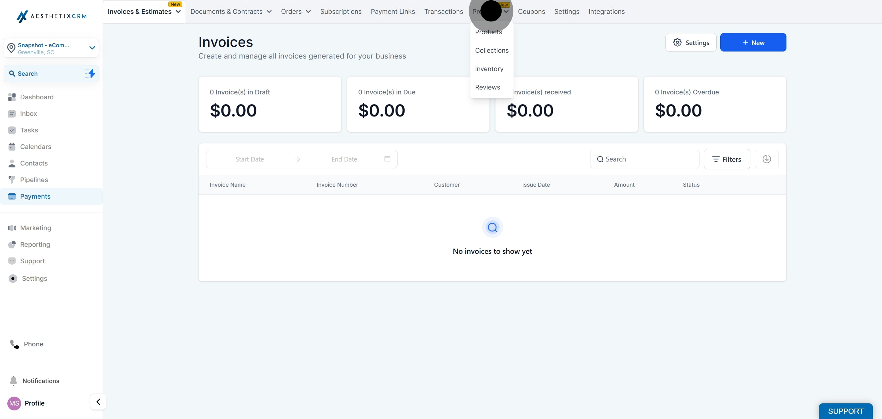
Task: Switch to the Transactions tab
Action: (x=443, y=12)
